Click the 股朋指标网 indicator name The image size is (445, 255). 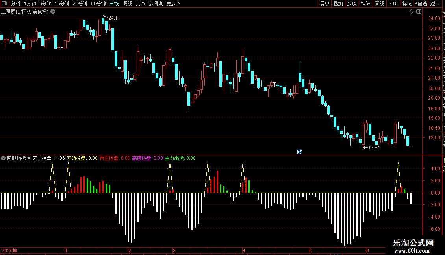[x=19, y=158]
